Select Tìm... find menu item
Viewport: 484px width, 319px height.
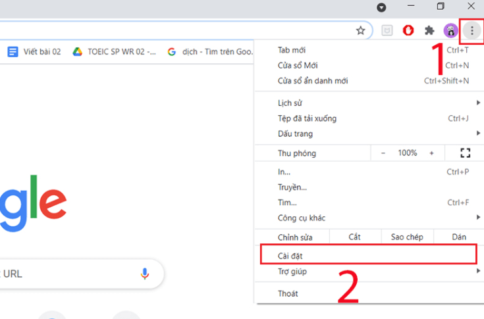pos(369,203)
